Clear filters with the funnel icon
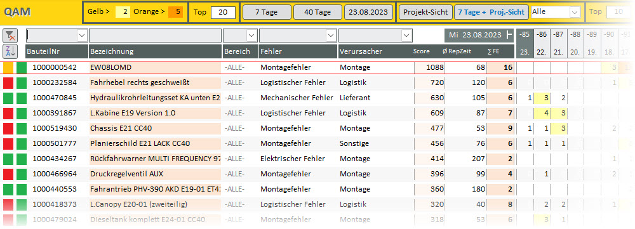Screen dimensions: 635x229 pos(10,36)
